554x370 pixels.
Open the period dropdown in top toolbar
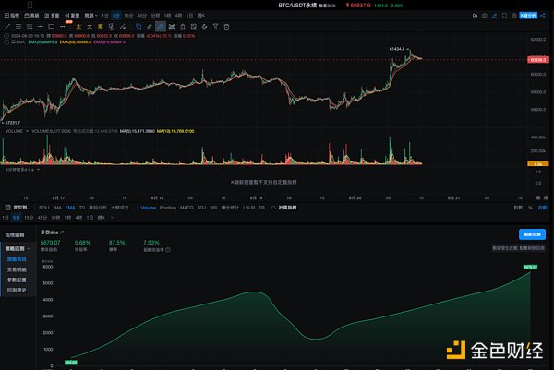[x=90, y=16]
